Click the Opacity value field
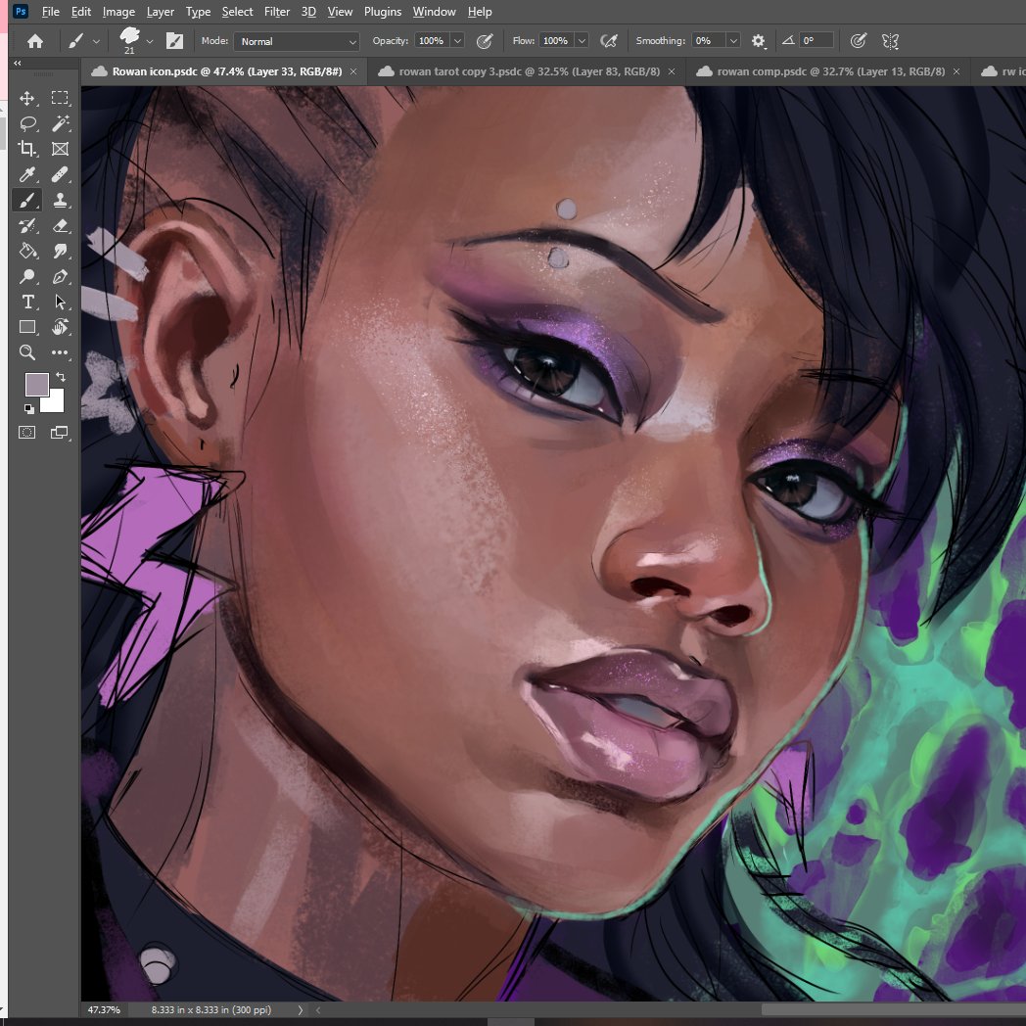Screen dimensions: 1026x1026 (432, 40)
